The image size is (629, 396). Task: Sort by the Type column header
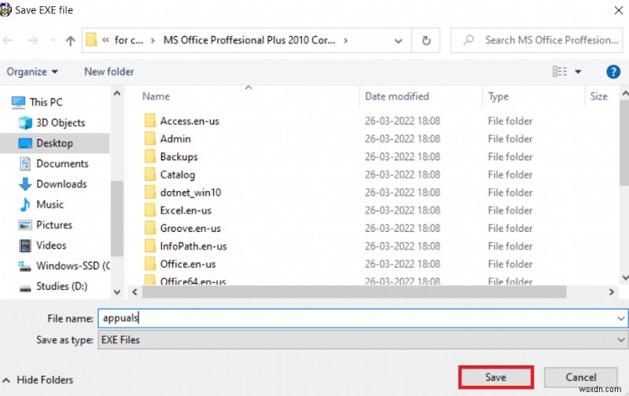coord(498,97)
